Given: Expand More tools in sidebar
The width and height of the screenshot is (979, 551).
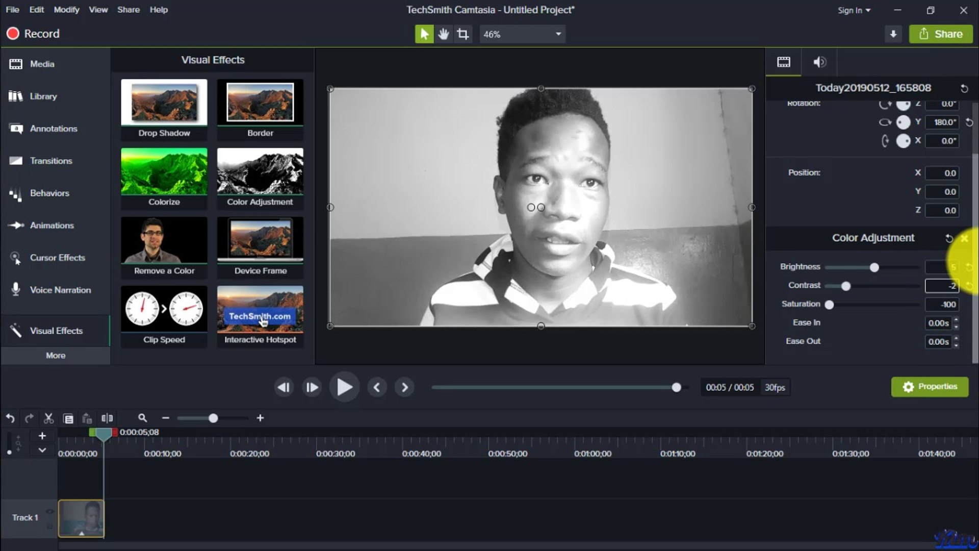Looking at the screenshot, I should [x=56, y=356].
